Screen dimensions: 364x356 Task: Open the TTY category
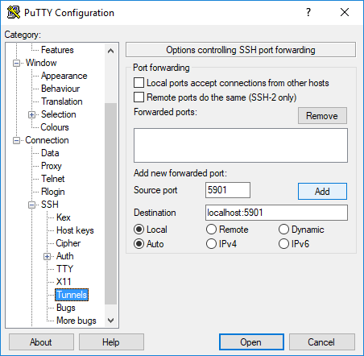click(64, 269)
